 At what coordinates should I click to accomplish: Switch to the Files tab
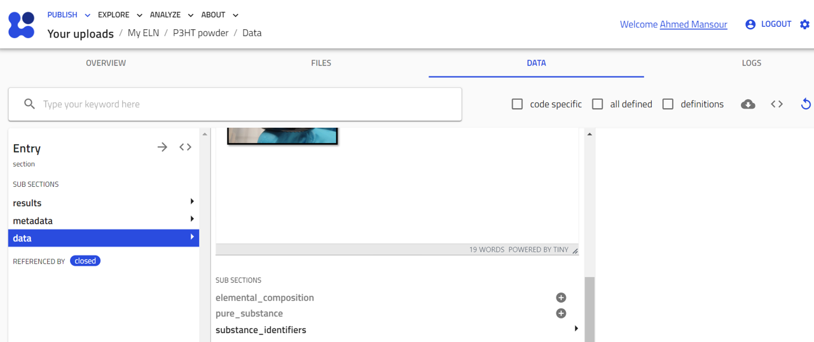click(321, 63)
